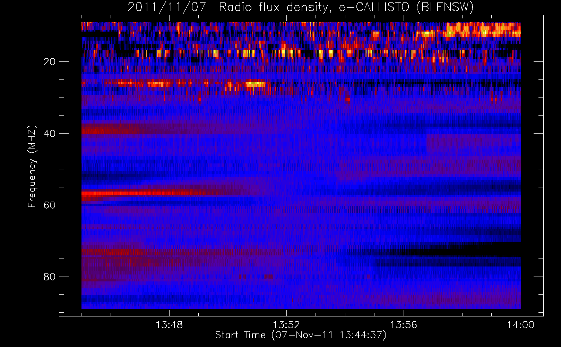The height and width of the screenshot is (347, 561).
Task: Click the frequency tick label '40'
Action: click(x=50, y=134)
